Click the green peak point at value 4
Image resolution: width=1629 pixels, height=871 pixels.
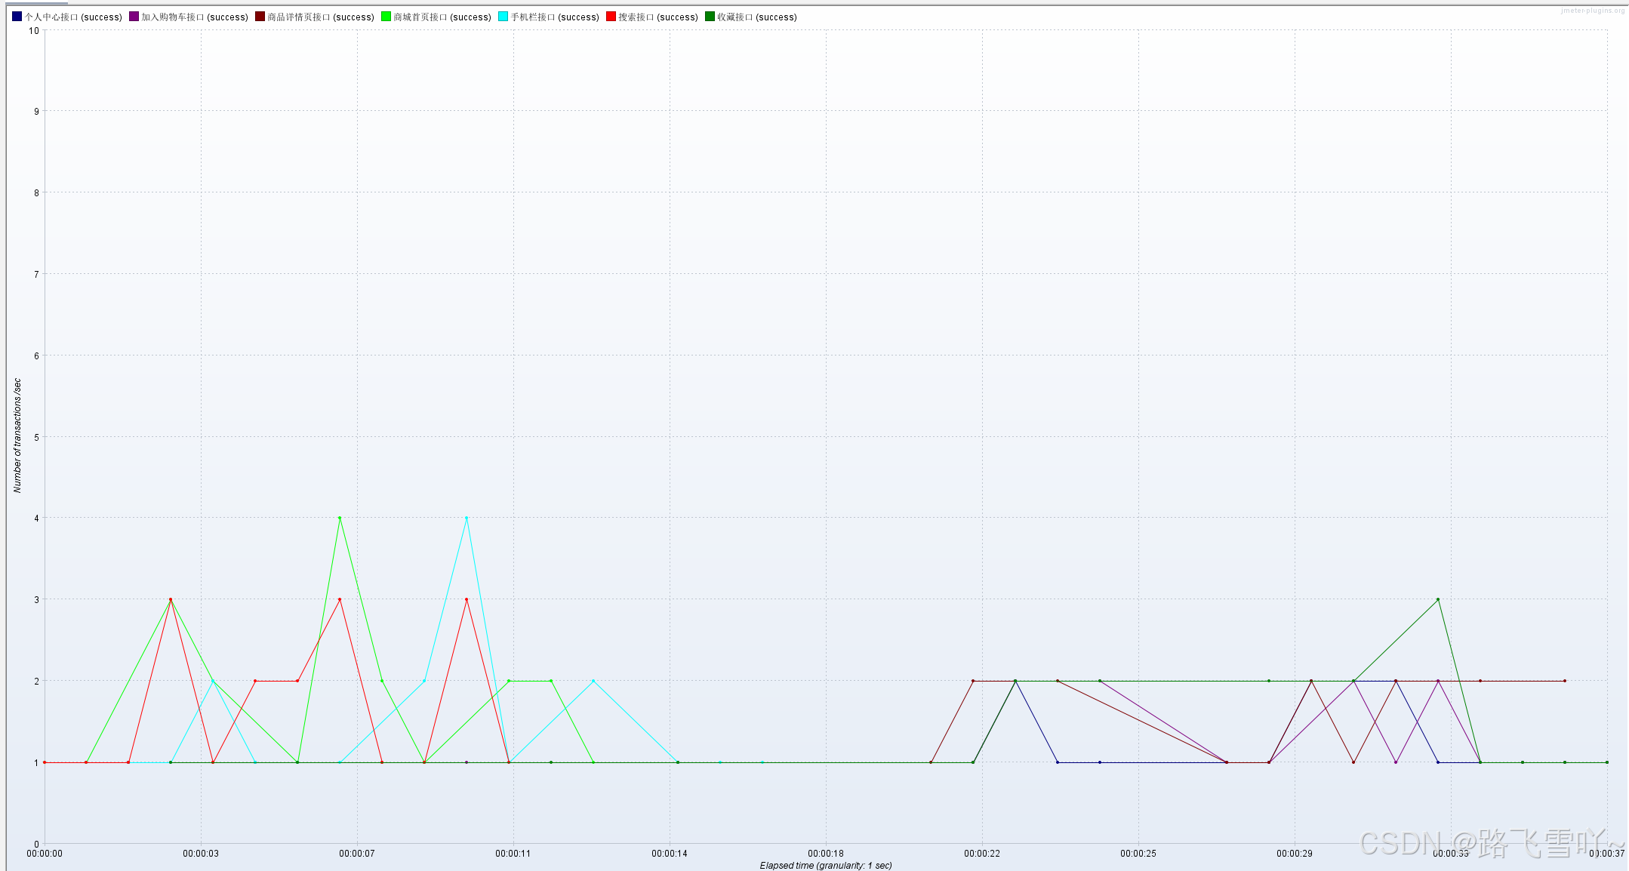pos(340,518)
